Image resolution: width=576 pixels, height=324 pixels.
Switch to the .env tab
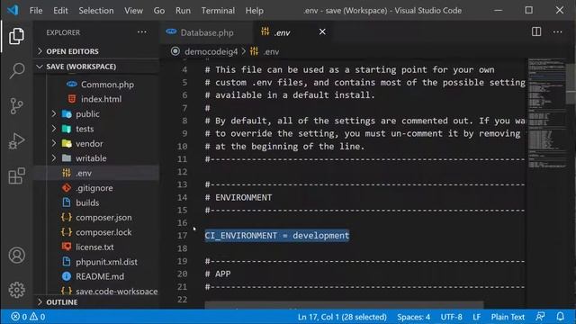click(x=292, y=32)
